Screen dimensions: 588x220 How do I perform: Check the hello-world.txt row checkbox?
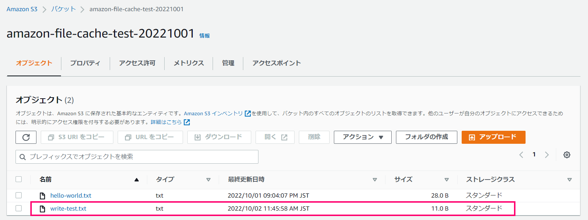pos(19,195)
